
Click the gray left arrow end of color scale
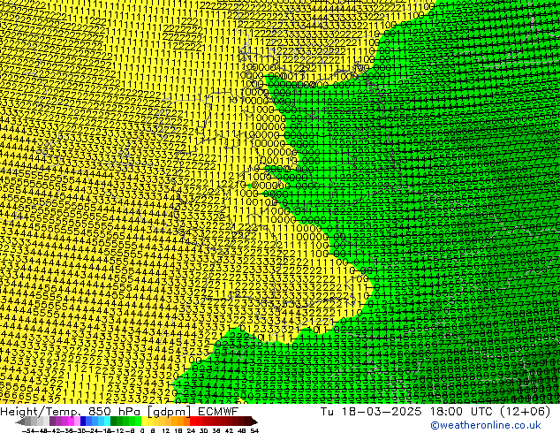pos(20,422)
